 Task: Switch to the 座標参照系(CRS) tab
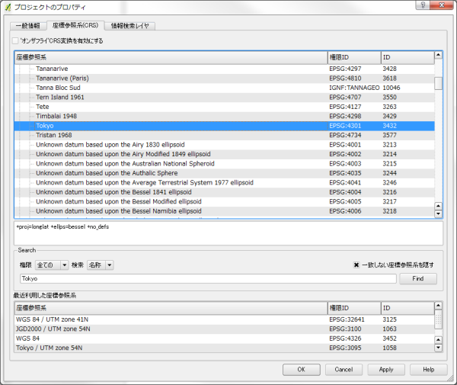75,25
